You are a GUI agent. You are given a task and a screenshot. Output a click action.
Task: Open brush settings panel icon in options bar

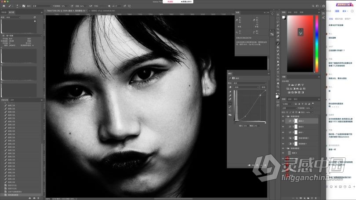(24, 6)
